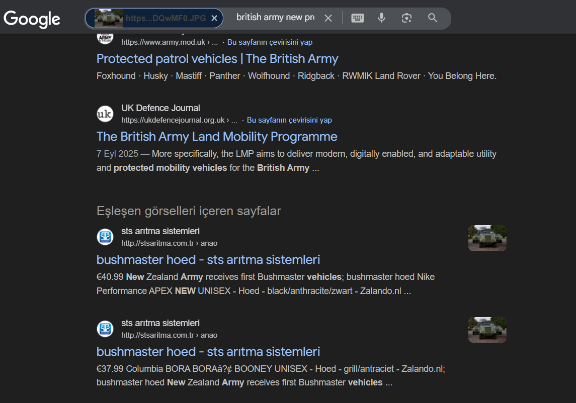
Task: Click vehicle thumbnail beside the €37.99 result
Action: (487, 330)
